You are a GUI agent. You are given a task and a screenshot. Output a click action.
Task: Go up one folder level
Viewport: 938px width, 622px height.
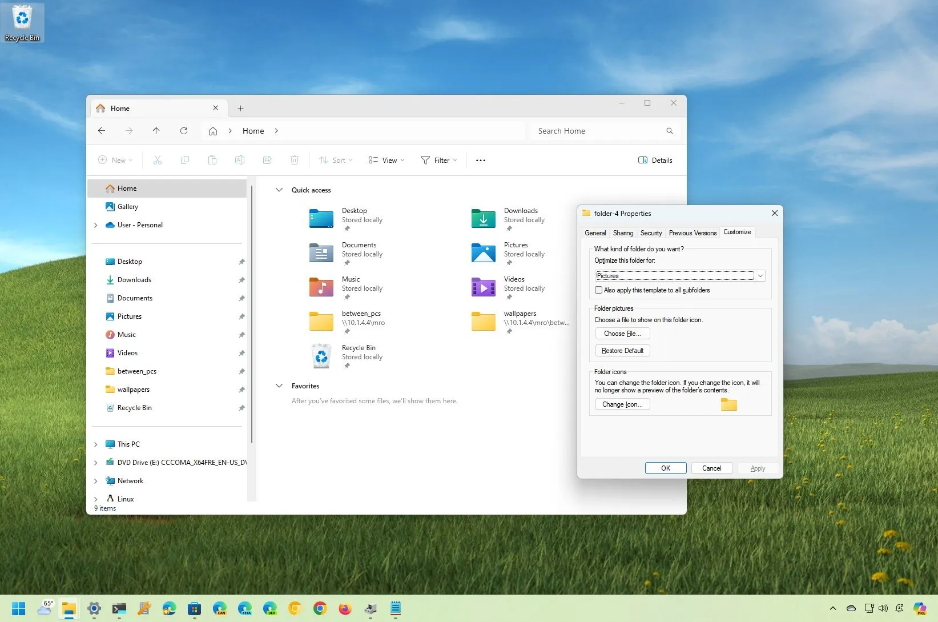click(156, 131)
